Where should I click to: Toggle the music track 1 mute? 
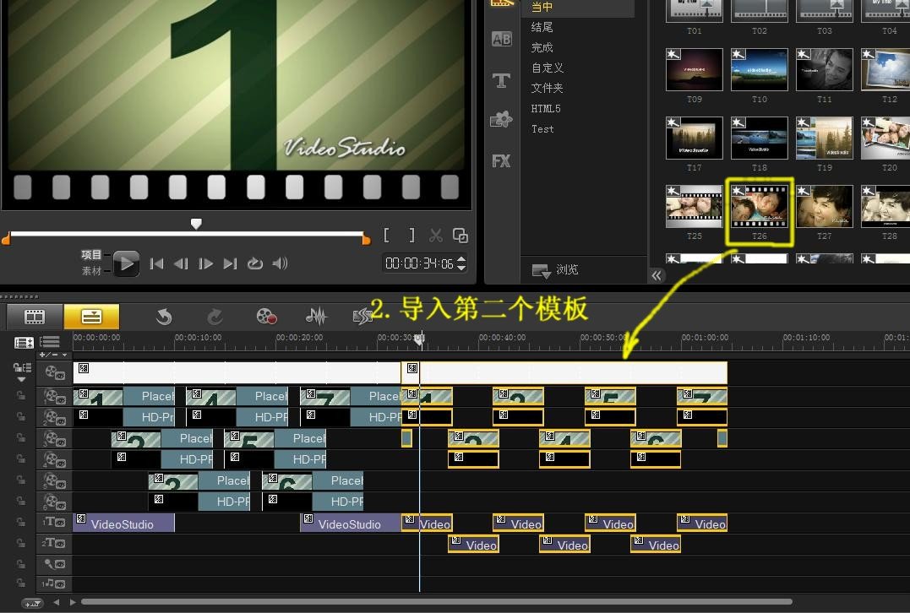pyautogui.click(x=56, y=584)
